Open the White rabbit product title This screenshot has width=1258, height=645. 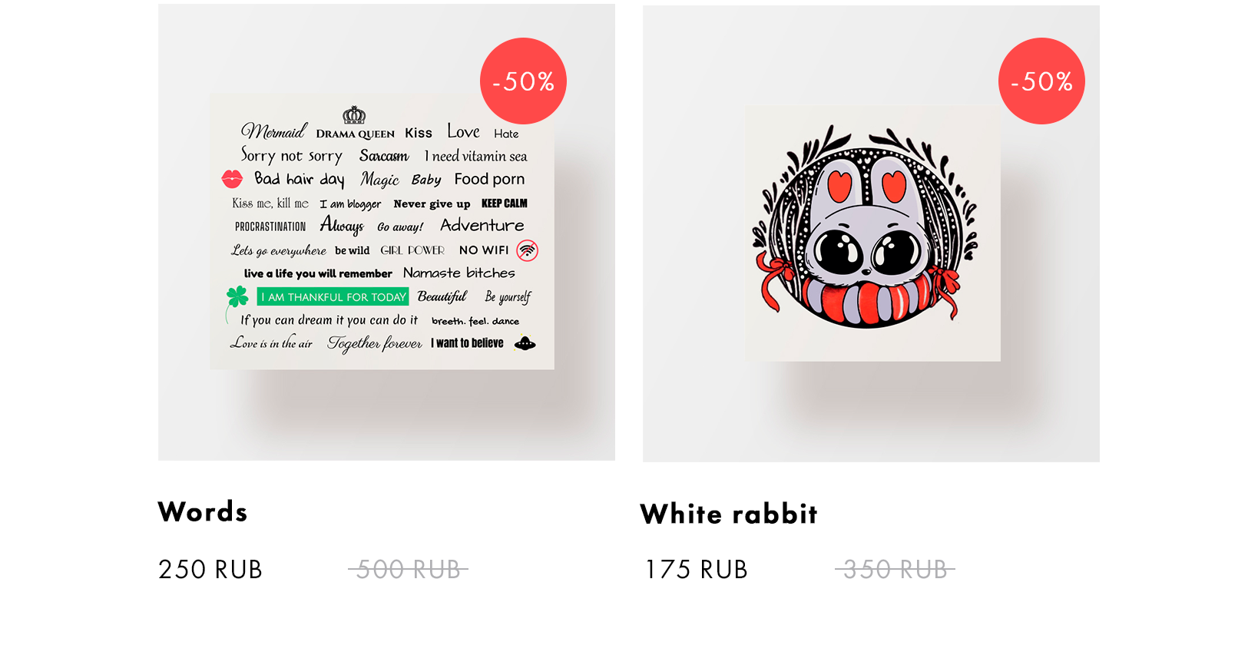(x=729, y=514)
